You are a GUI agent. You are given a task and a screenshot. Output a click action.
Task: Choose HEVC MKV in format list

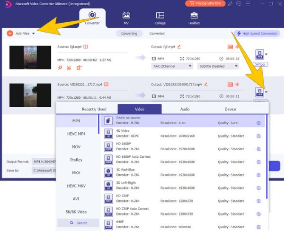(76, 186)
